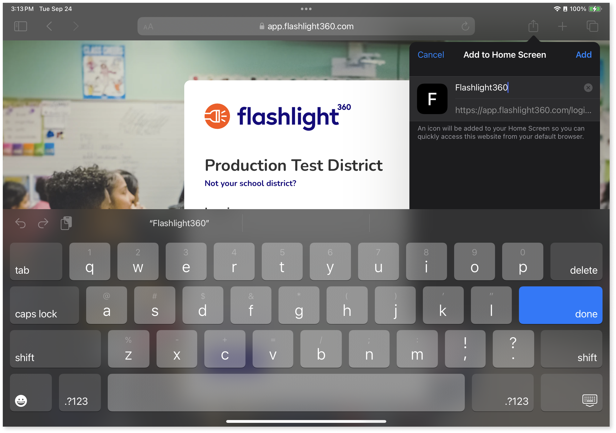Tap the y key
The width and height of the screenshot is (616, 433).
[330, 261]
